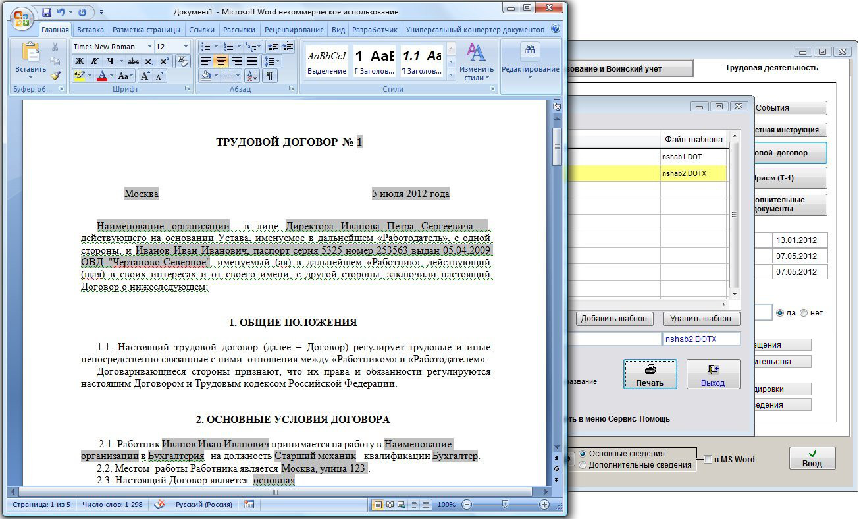Enable the 'в MS Word' checkbox
This screenshot has width=859, height=519.
coord(708,460)
